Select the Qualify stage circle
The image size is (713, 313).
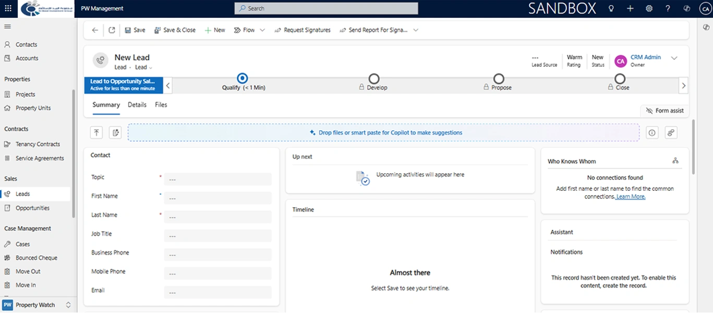(243, 79)
